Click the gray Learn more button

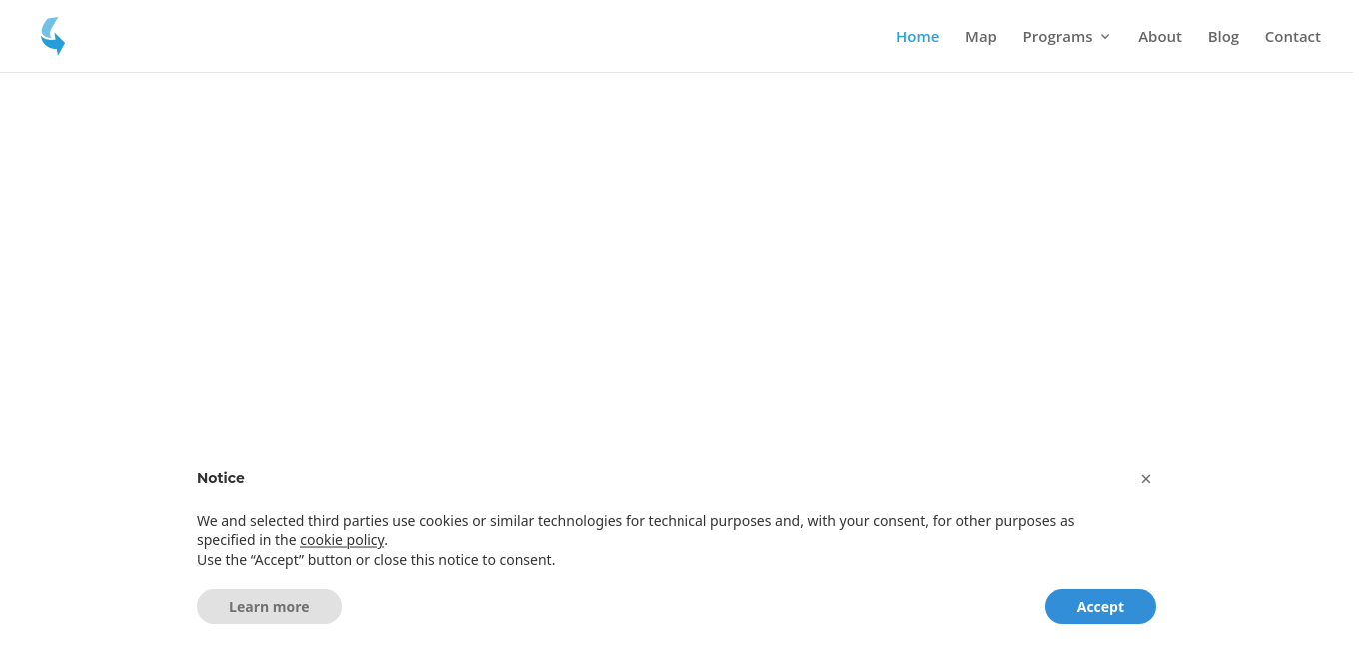point(269,607)
